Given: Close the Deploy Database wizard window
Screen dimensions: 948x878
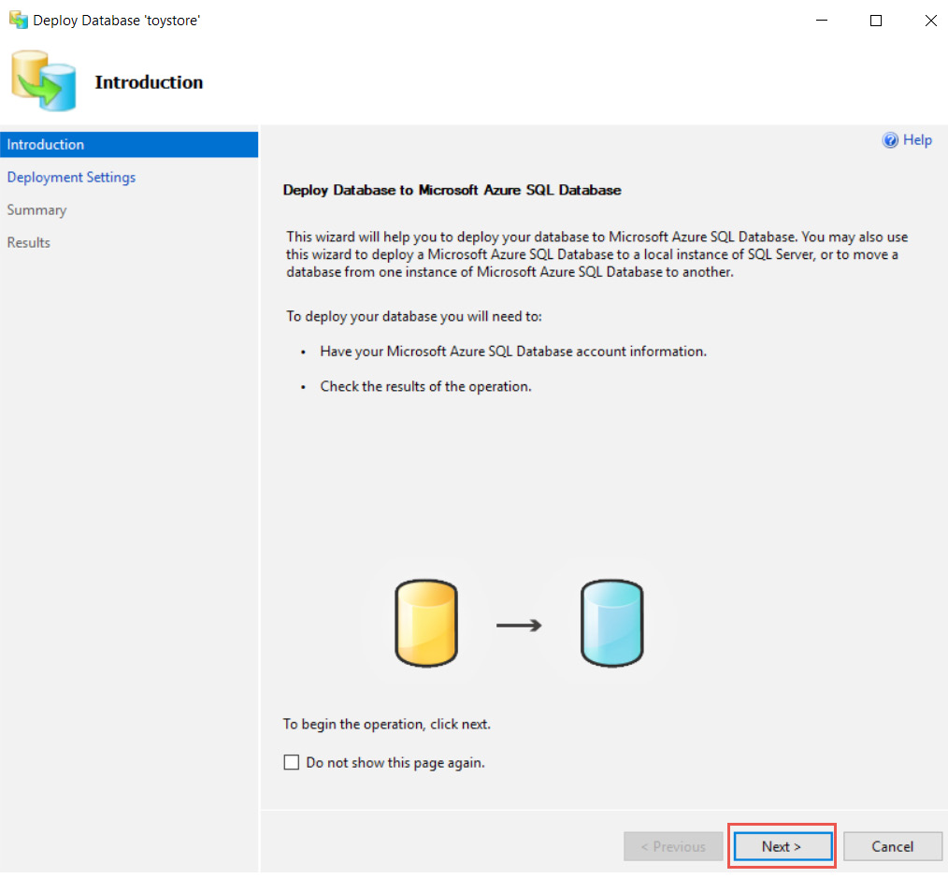Looking at the screenshot, I should (x=930, y=20).
